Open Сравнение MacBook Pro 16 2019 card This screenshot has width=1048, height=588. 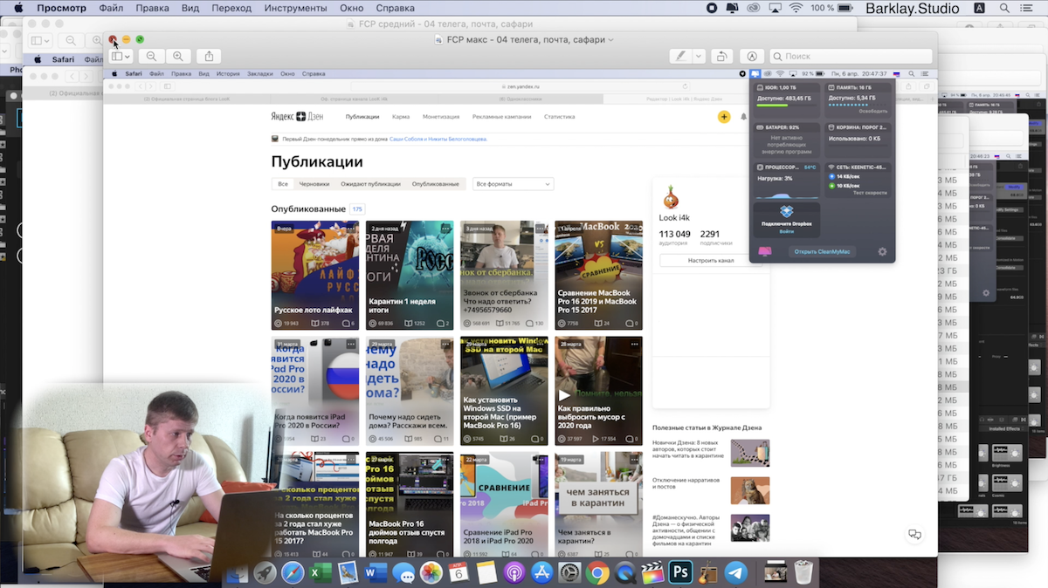coord(598,275)
